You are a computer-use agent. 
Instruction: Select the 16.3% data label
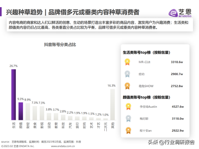click(111, 85)
